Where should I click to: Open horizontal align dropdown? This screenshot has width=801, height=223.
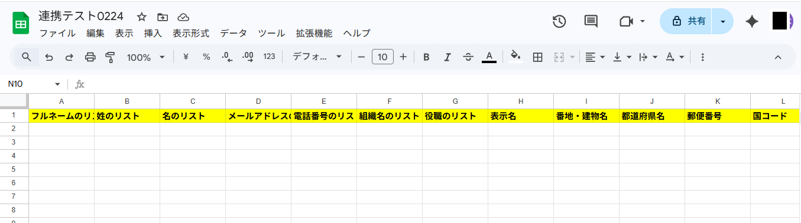coord(595,57)
